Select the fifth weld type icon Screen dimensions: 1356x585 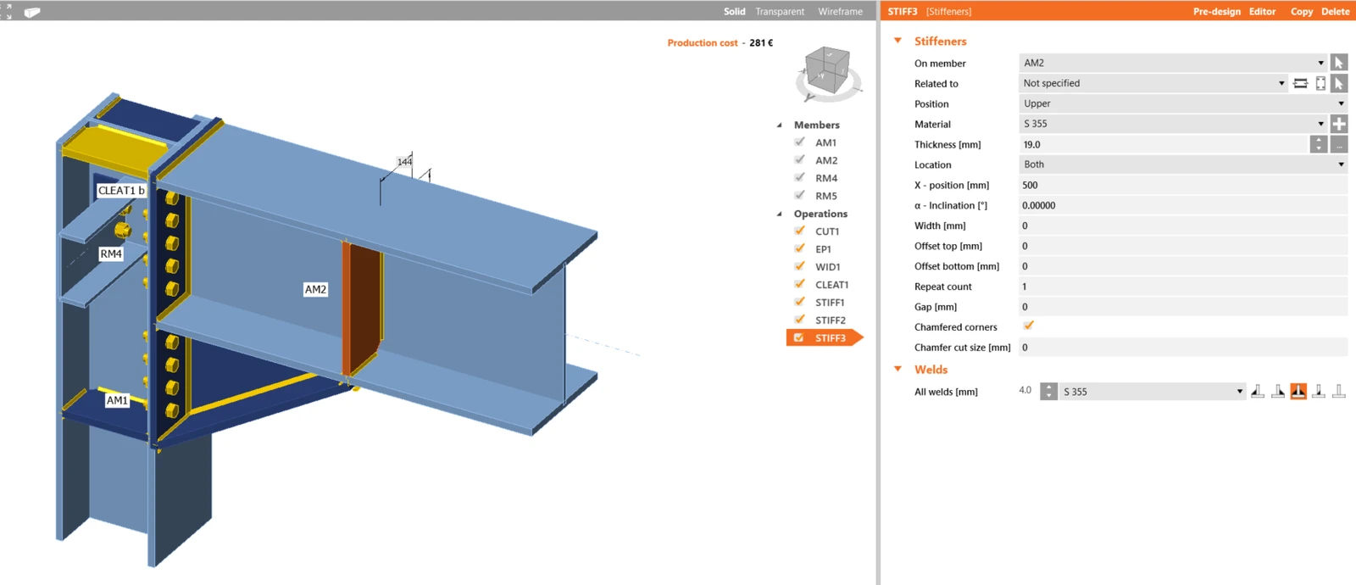tap(1339, 391)
